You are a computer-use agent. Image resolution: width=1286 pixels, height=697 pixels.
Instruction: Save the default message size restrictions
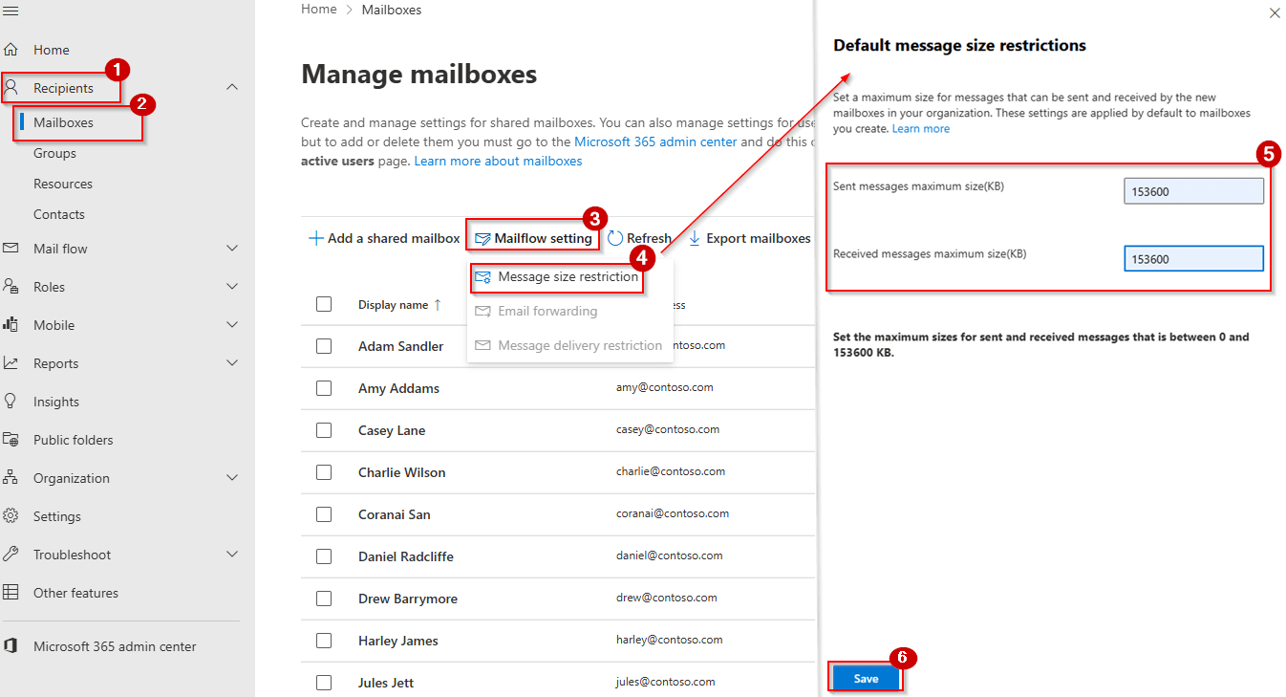click(865, 678)
